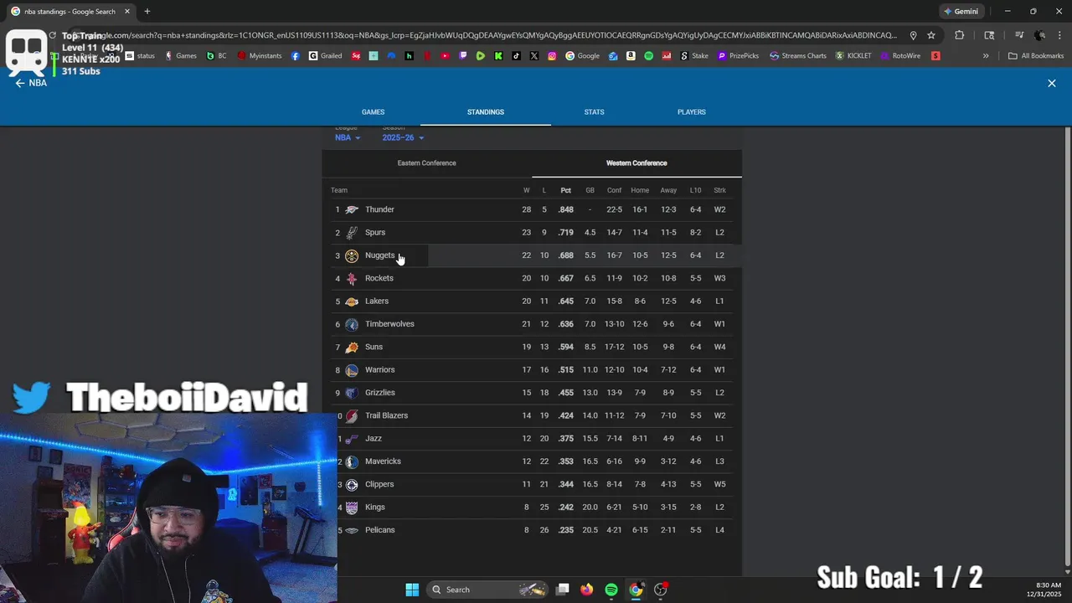This screenshot has height=603, width=1072.
Task: Click the Rockets team logo
Action: 352,278
